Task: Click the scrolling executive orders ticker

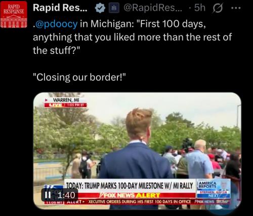Action: coord(140,202)
